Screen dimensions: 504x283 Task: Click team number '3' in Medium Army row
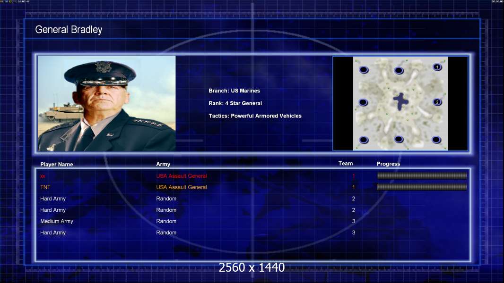coord(354,221)
